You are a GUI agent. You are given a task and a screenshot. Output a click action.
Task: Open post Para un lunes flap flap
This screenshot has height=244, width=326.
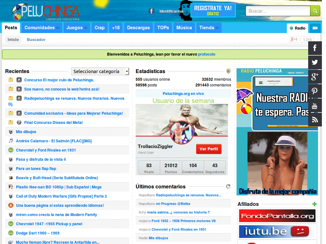pyautogui.click(x=36, y=169)
